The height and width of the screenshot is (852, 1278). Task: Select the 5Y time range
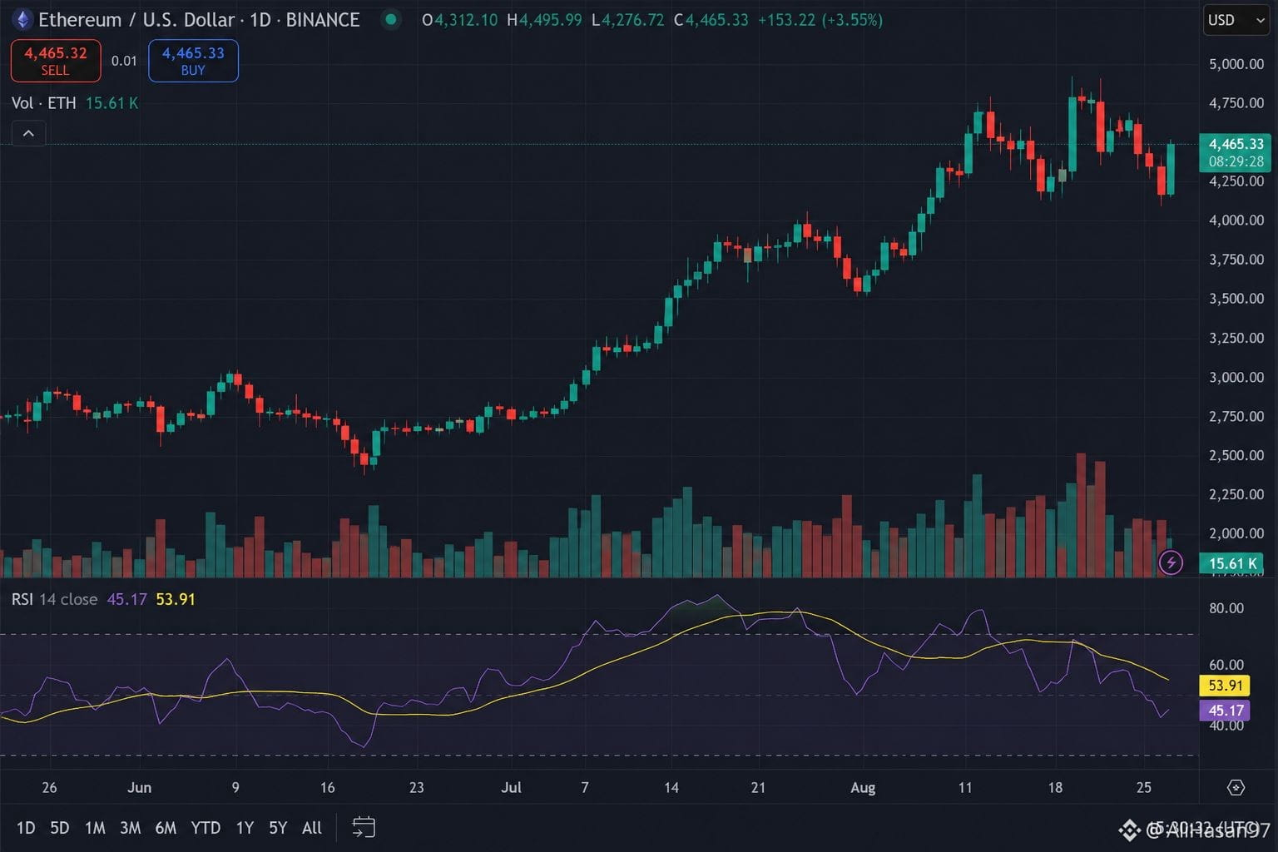click(278, 828)
